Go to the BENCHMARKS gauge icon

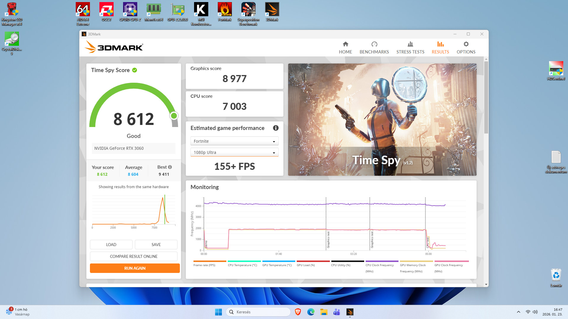[x=374, y=44]
